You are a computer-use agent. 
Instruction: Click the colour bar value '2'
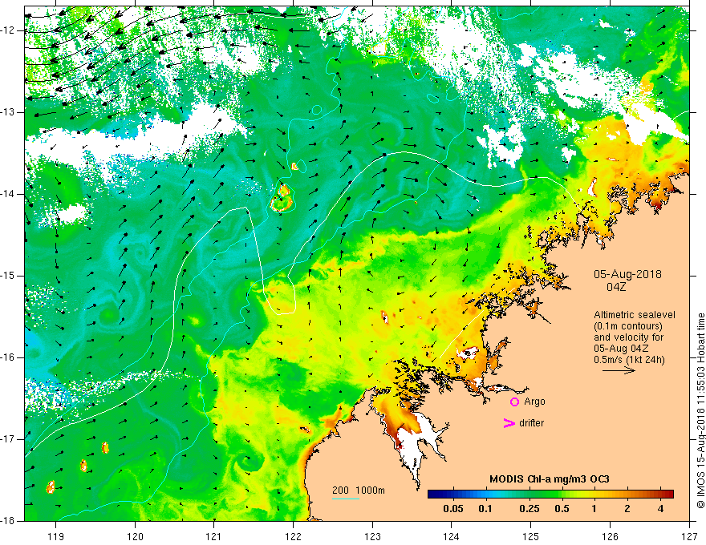627,509
